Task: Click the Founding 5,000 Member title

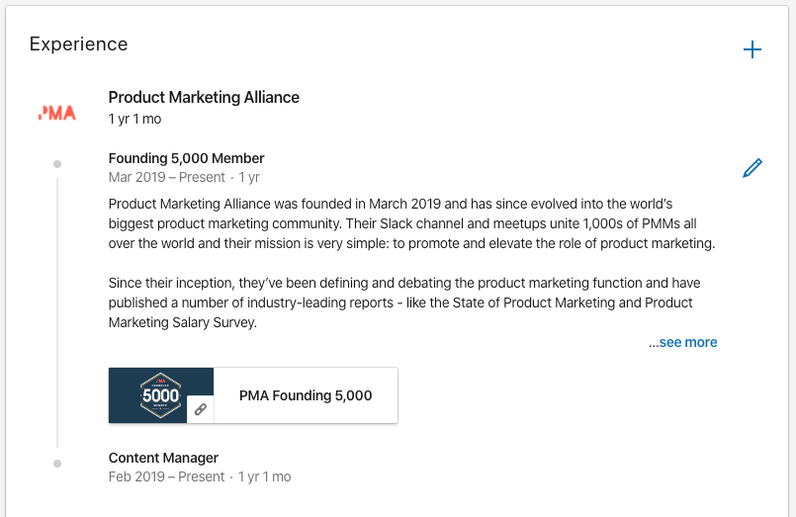Action: click(186, 158)
